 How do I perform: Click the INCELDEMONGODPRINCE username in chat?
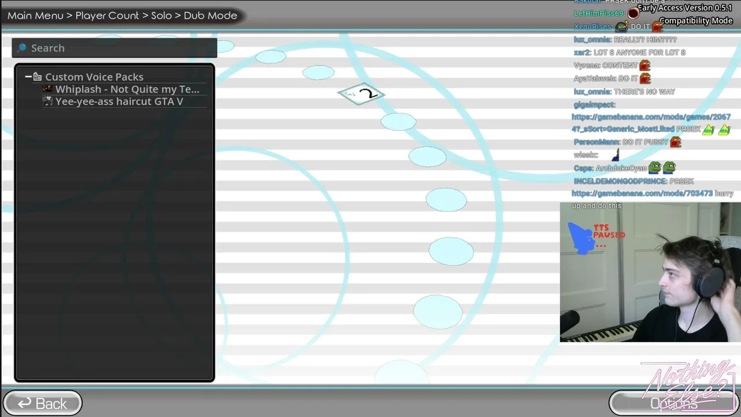click(620, 181)
